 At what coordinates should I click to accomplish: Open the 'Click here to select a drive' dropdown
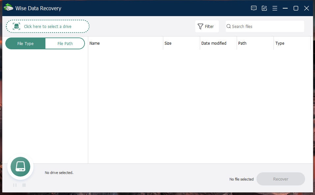(48, 27)
